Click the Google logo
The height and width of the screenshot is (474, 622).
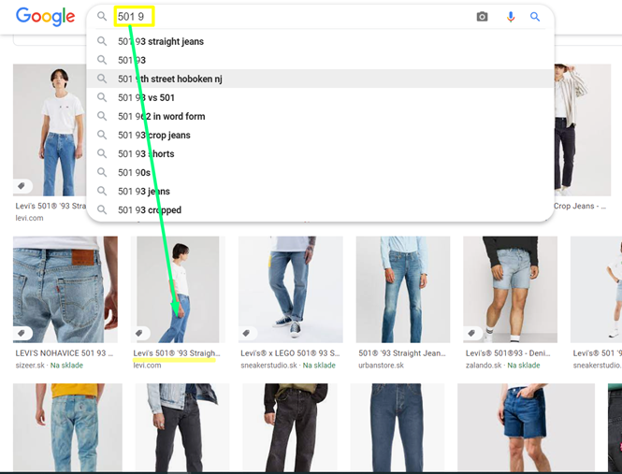pyautogui.click(x=45, y=17)
